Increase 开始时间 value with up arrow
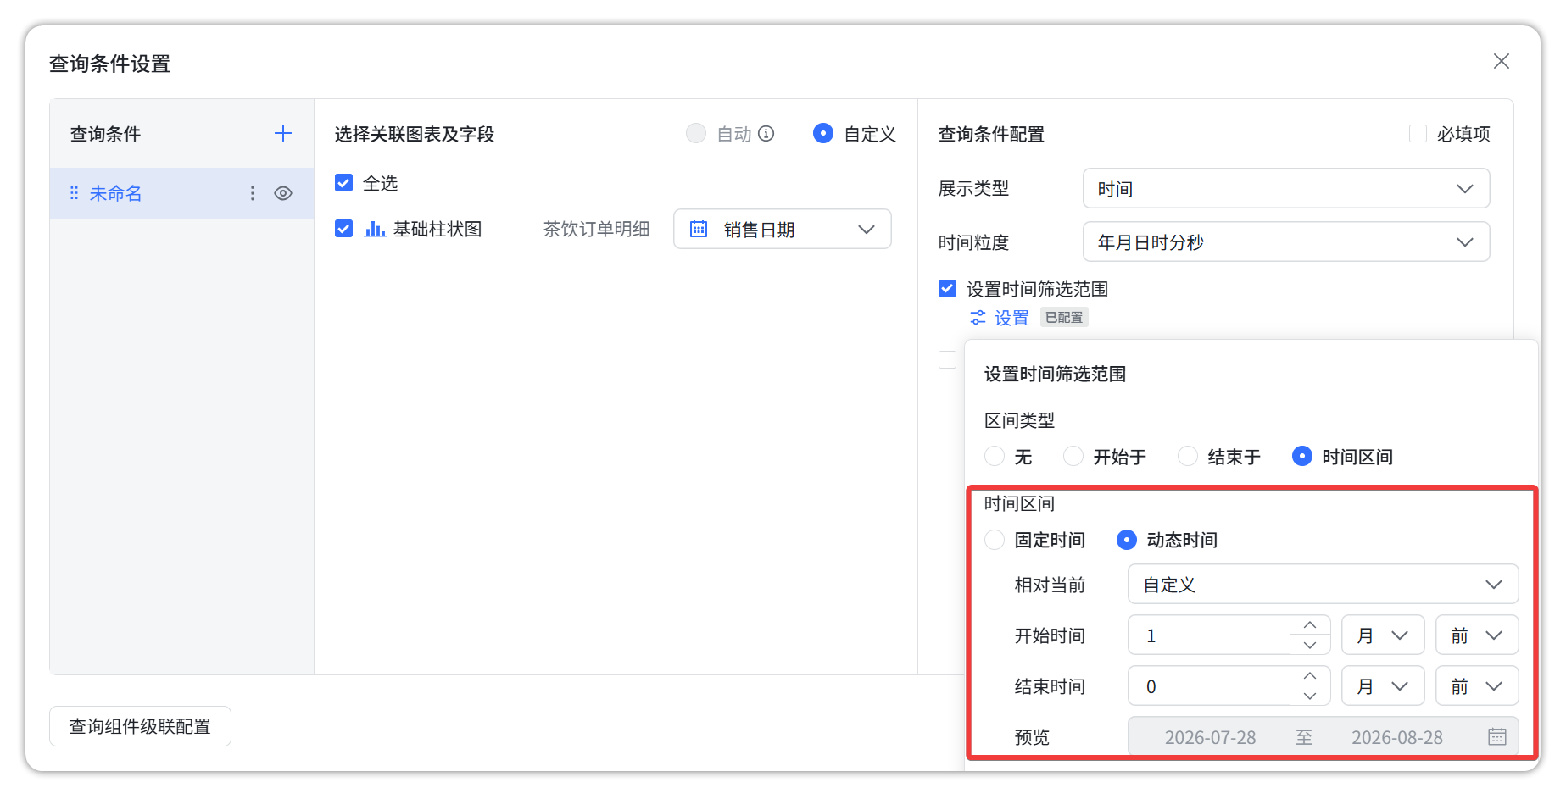This screenshot has width=1566, height=788. pyautogui.click(x=1310, y=624)
